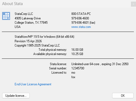Click the licensed-to name 'mo'

(73, 73)
